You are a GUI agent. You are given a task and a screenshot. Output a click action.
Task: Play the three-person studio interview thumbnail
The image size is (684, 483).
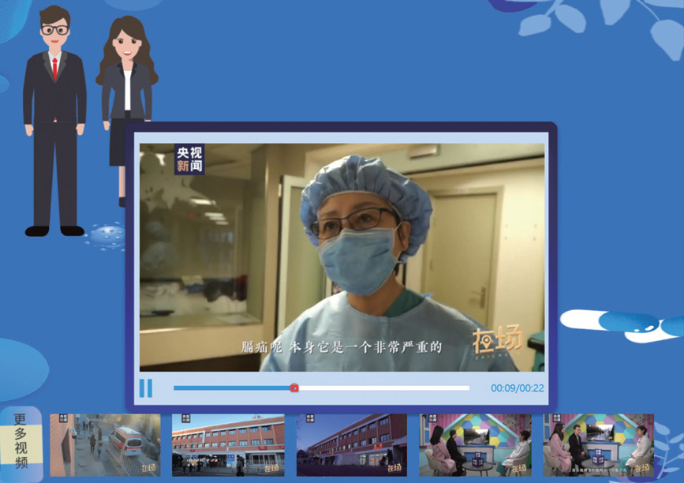[x=598, y=445]
